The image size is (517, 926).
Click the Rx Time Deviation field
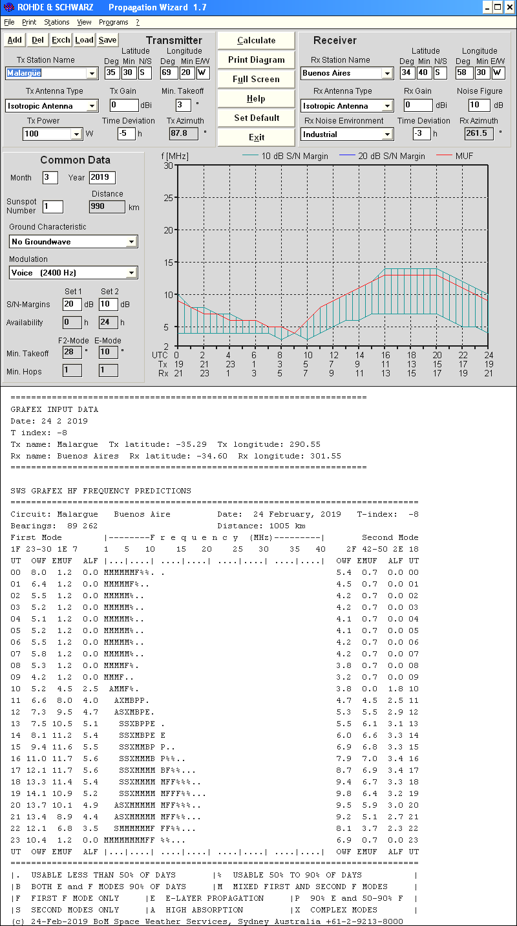(x=421, y=133)
